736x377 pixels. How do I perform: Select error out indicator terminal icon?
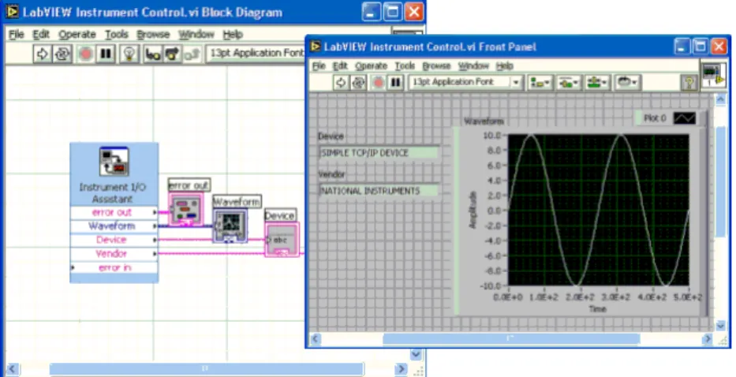click(x=186, y=209)
